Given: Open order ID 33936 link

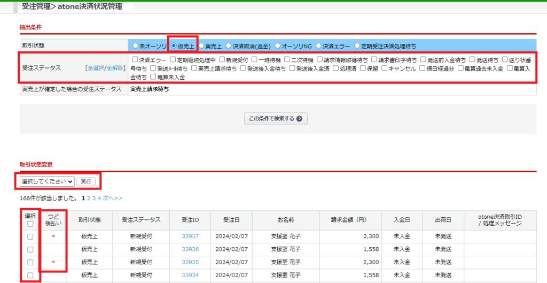Looking at the screenshot, I should (x=190, y=249).
